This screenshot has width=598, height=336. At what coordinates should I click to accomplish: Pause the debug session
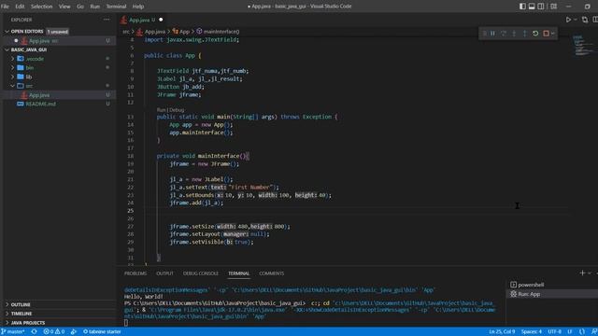492,34
